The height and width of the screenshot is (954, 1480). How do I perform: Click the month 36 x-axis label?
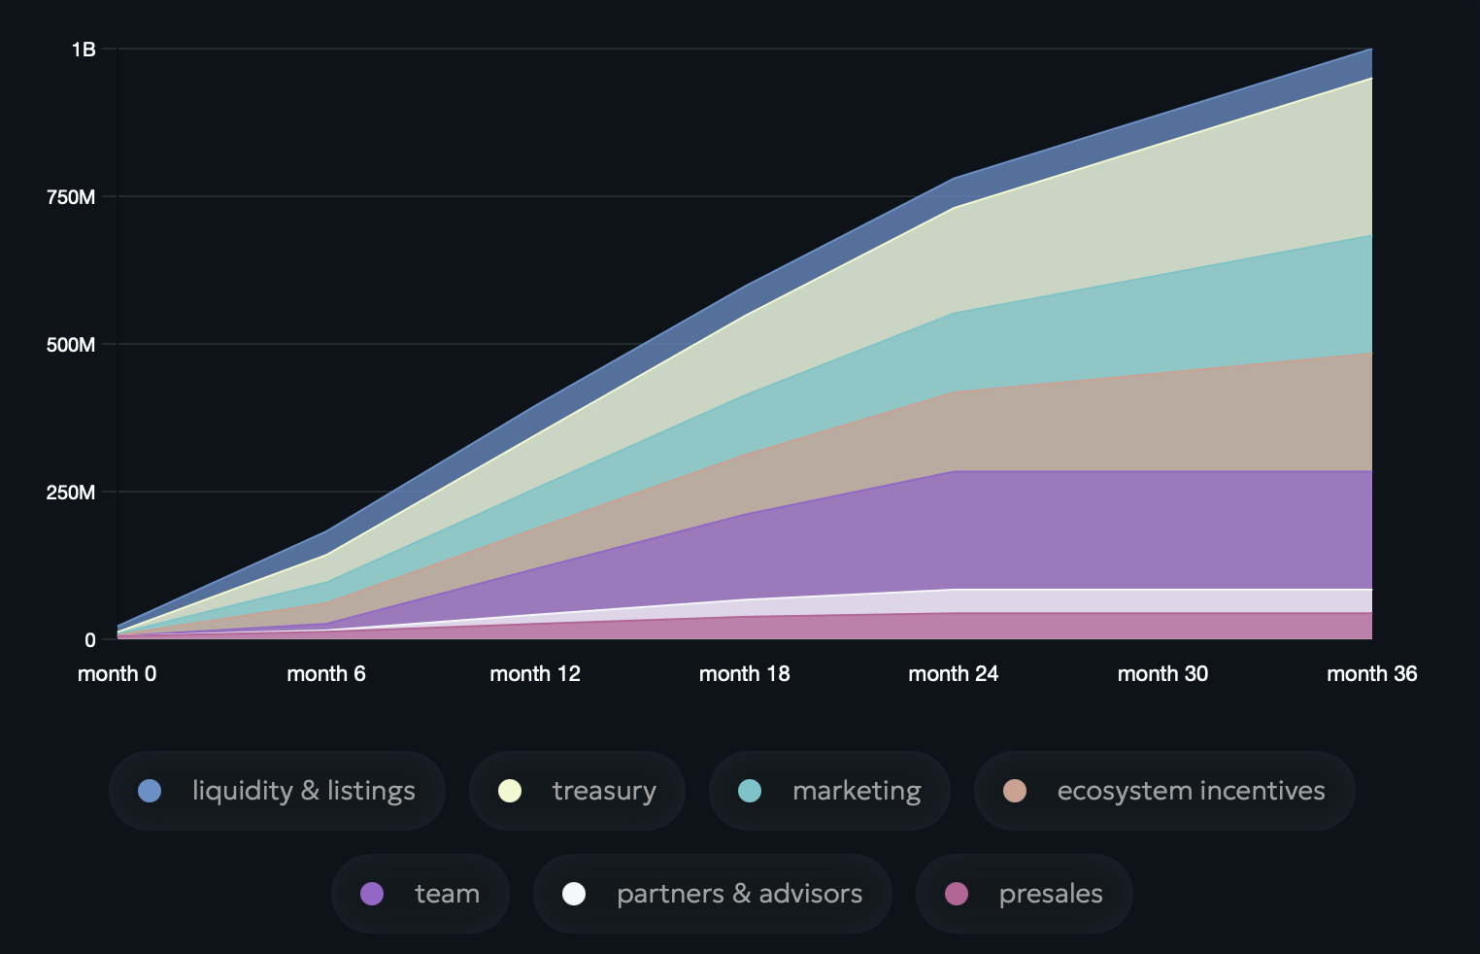pyautogui.click(x=1371, y=673)
